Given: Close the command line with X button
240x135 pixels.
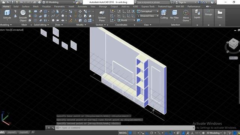Looking at the screenshot, I should (49, 128).
